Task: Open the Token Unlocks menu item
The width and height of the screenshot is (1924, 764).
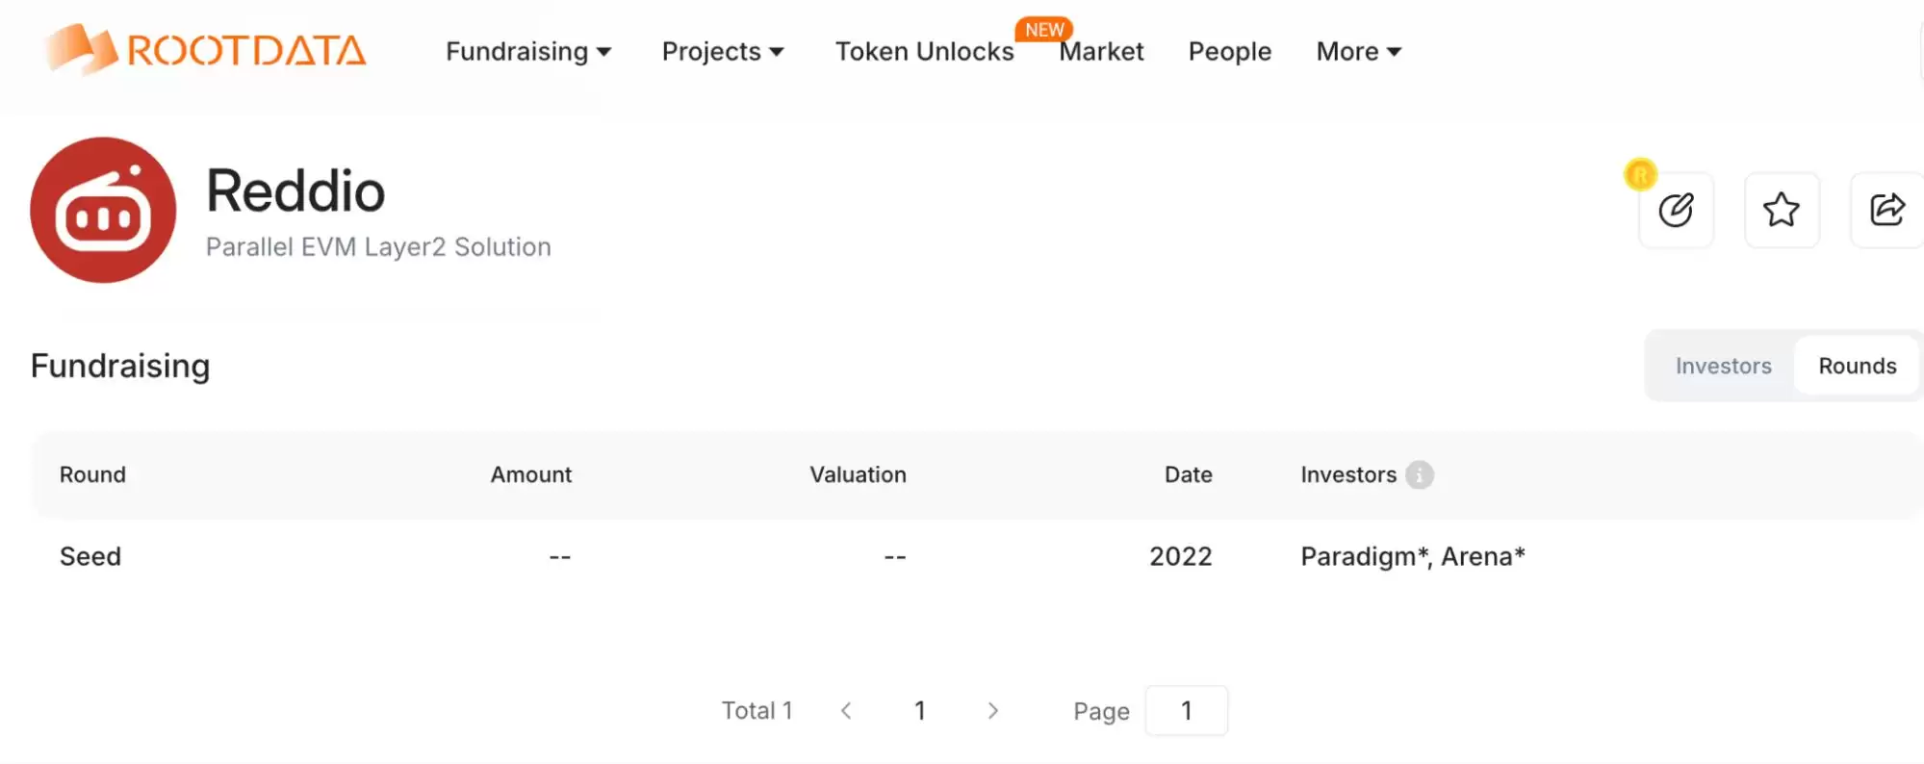Action: pyautogui.click(x=924, y=52)
